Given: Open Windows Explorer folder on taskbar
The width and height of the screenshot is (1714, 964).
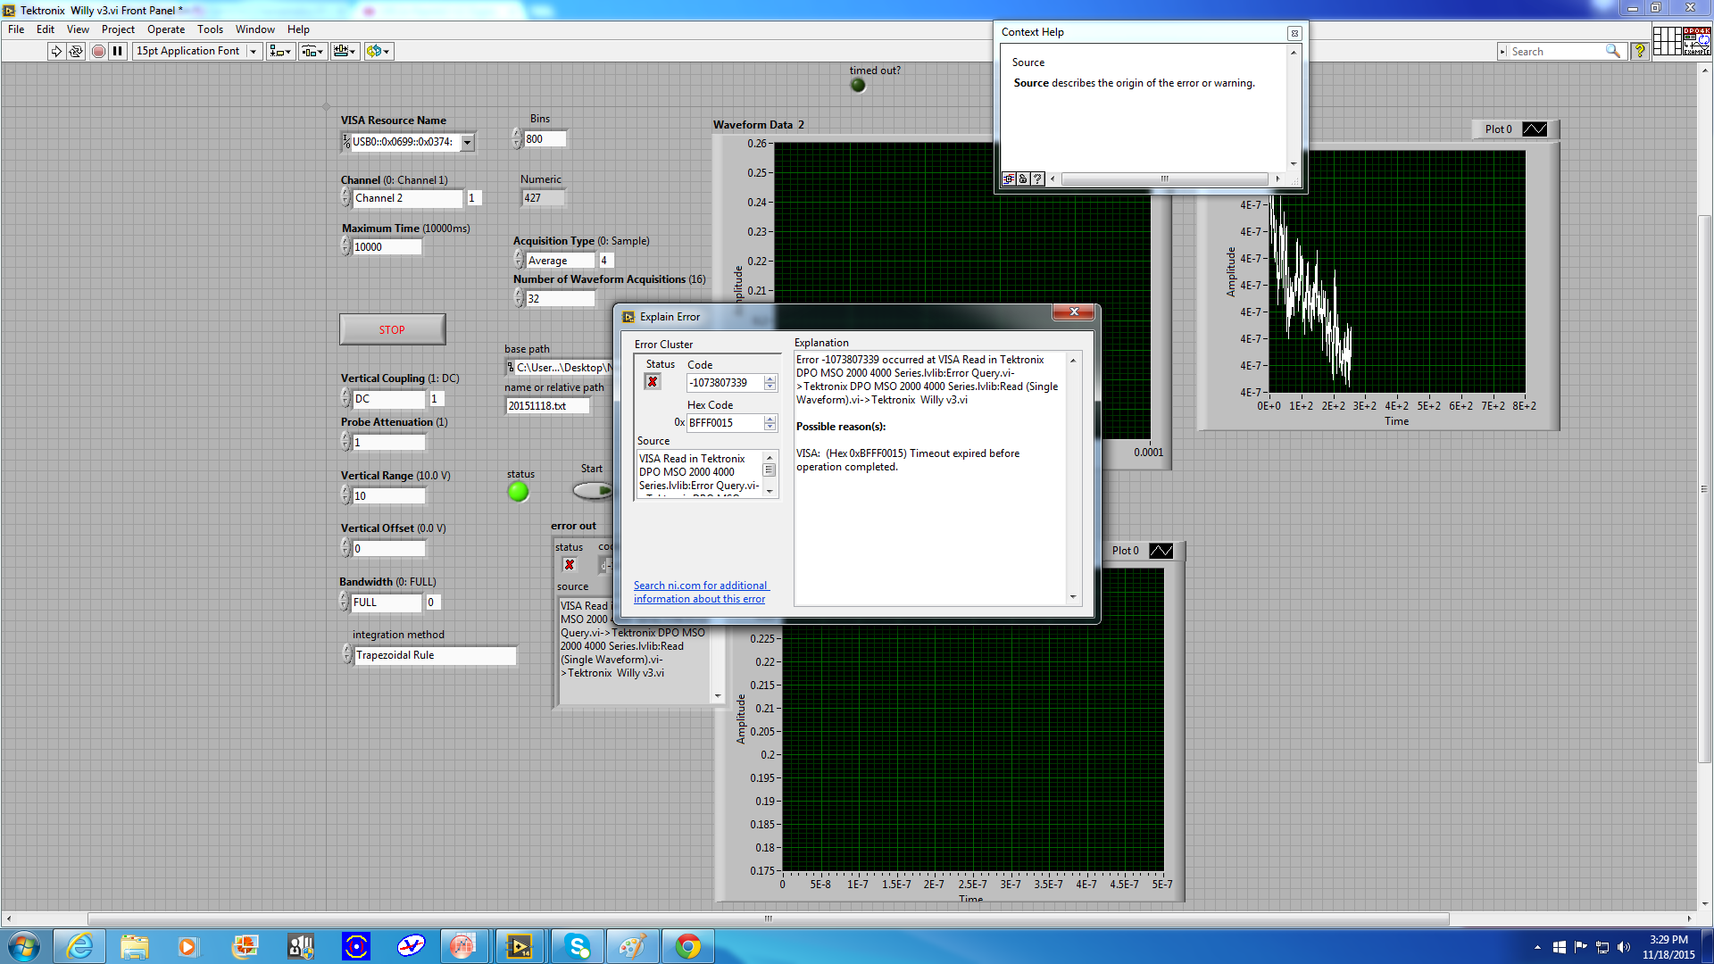Looking at the screenshot, I should [x=135, y=946].
